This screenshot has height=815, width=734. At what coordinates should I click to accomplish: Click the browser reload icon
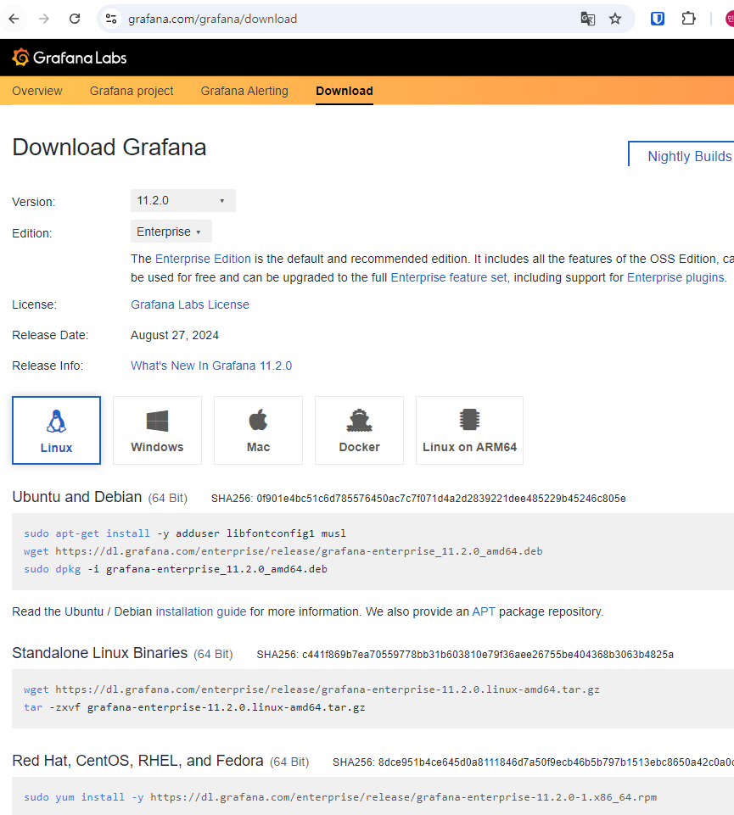(x=75, y=19)
